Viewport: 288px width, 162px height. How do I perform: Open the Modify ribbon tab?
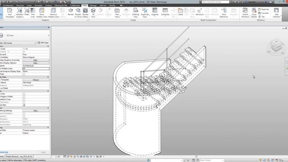[x=112, y=5]
